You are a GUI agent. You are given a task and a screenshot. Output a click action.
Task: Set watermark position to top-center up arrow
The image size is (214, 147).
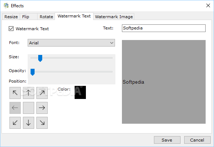(x=28, y=93)
